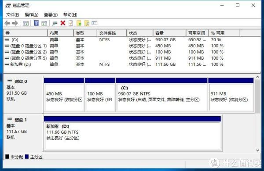Click the folder with magnifier search icon
Viewport: 264px width, 171px height.
coord(87,23)
